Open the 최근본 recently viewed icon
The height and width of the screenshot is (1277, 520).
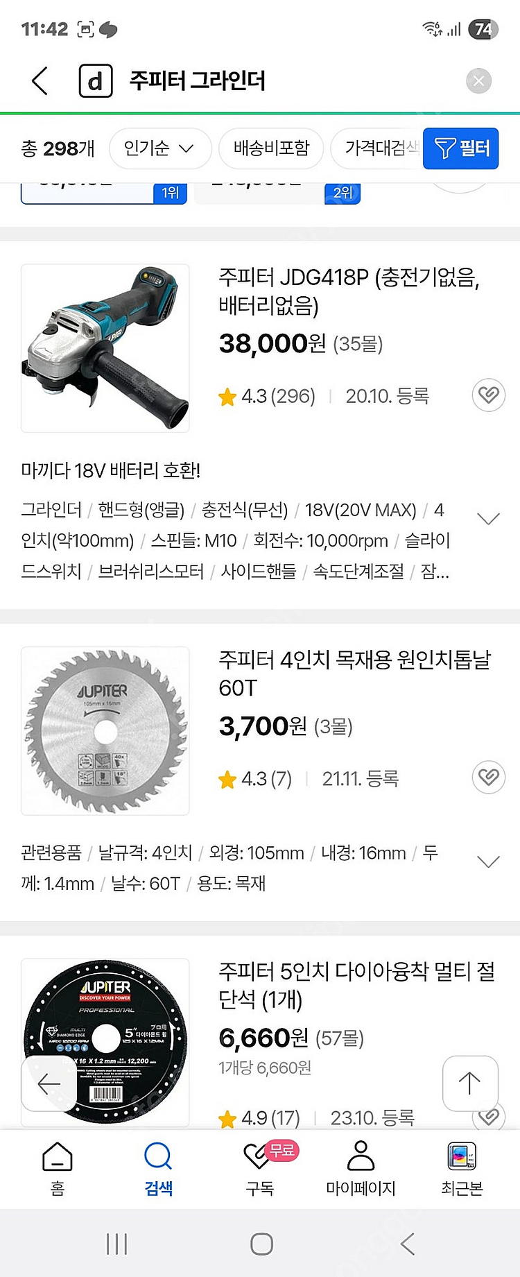point(462,1169)
